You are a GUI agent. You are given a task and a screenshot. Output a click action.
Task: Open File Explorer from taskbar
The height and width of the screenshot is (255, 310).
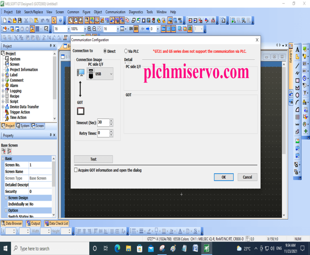(x=128, y=249)
